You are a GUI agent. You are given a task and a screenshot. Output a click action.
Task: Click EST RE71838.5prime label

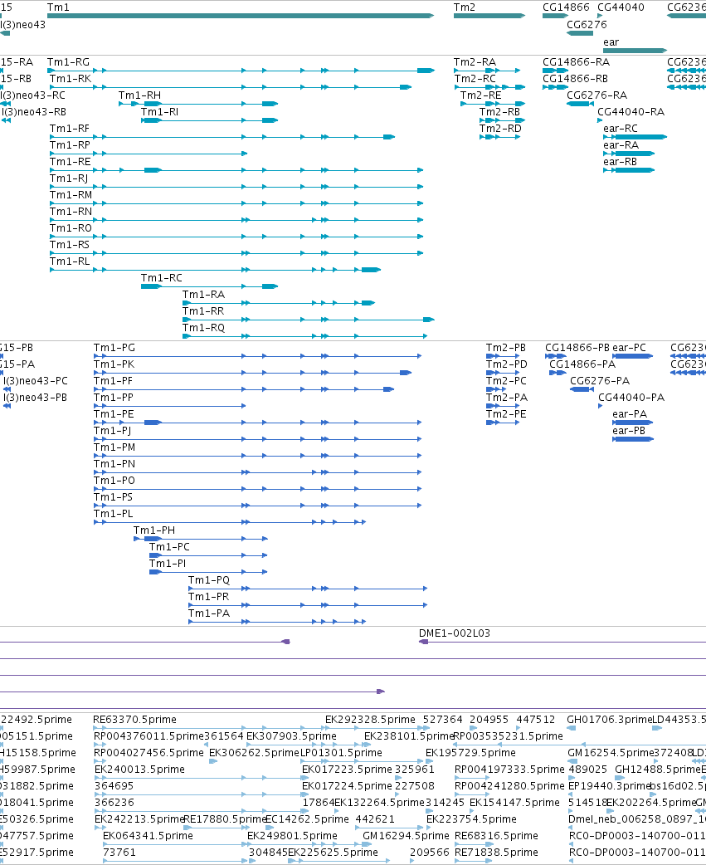[497, 853]
